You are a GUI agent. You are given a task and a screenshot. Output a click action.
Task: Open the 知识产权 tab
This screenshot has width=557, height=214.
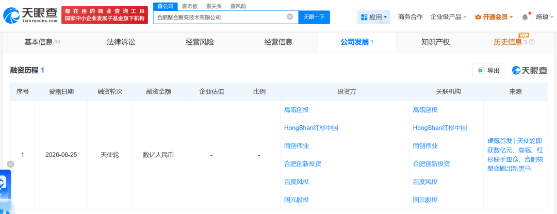pos(435,42)
